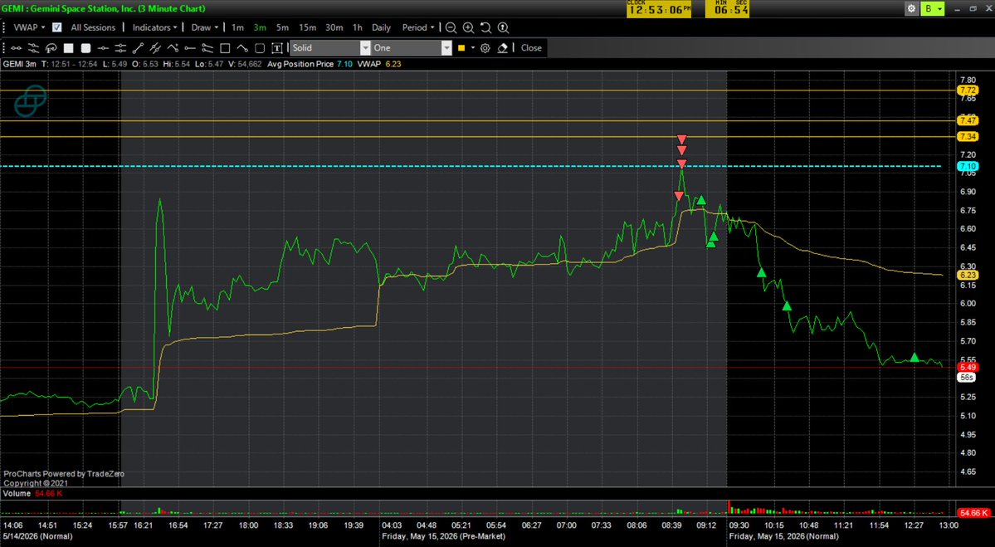Click the green buy marker near 12:27
Image resolution: width=995 pixels, height=547 pixels.
pos(915,357)
